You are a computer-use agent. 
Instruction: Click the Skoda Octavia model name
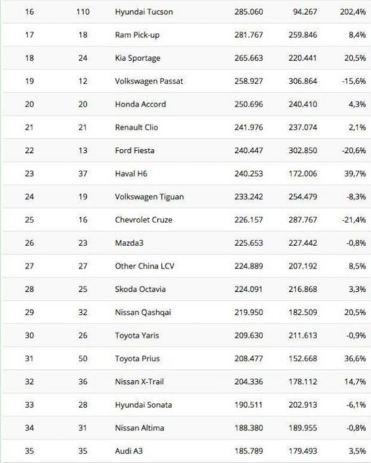(x=140, y=289)
